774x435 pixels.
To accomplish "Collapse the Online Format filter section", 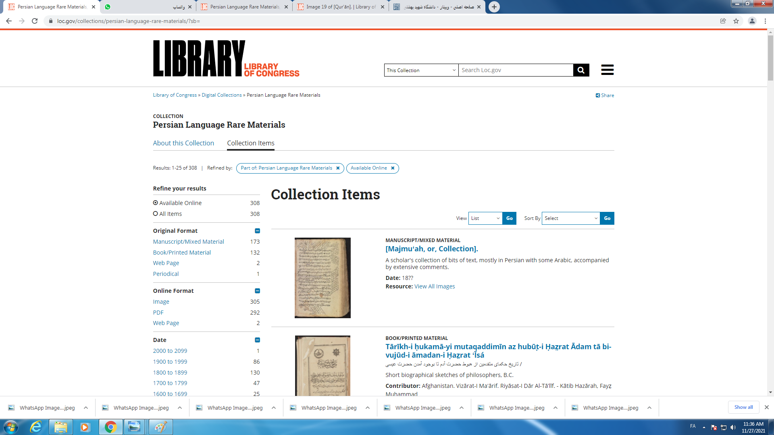I will [257, 291].
